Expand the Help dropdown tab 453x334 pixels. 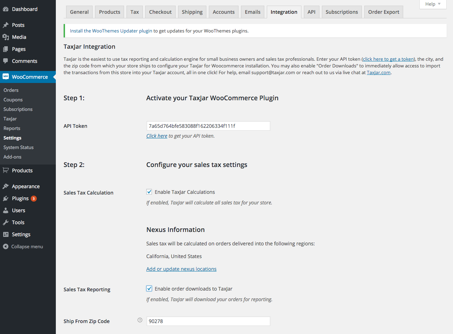point(433,4)
